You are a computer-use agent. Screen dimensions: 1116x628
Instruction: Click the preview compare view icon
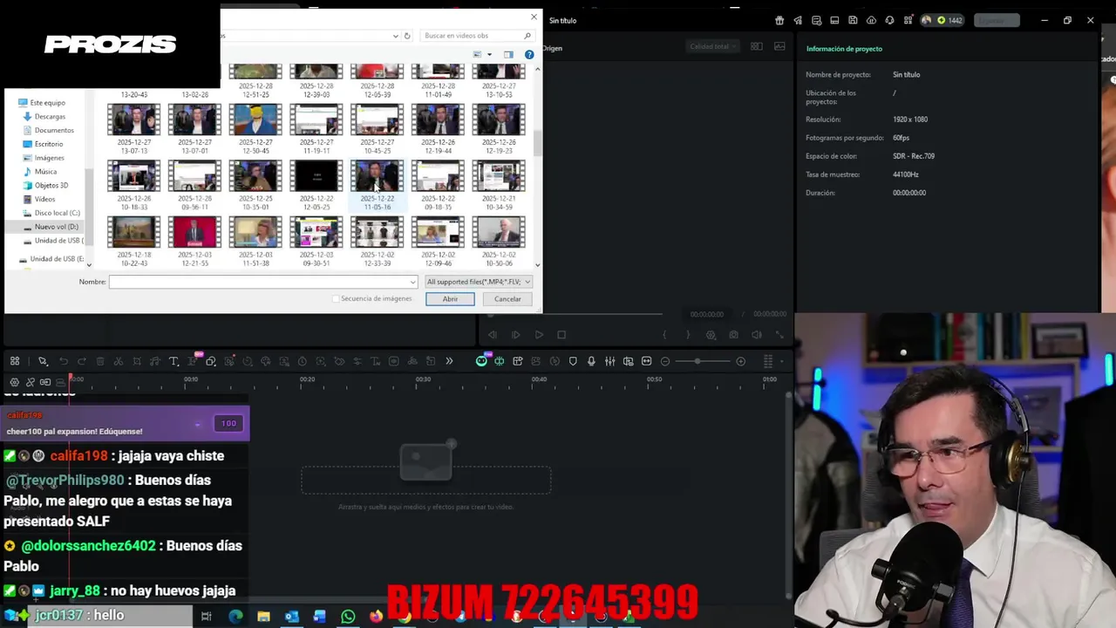756,46
